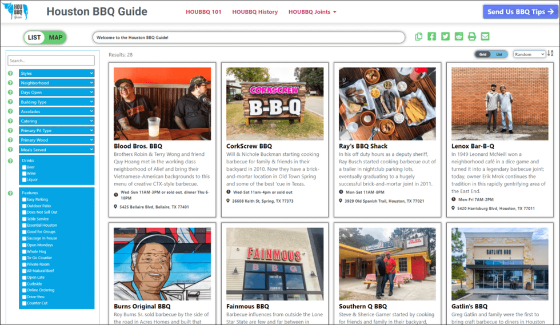The height and width of the screenshot is (325, 560).
Task: Click location pin on CorkScrew BBQ card
Action: coord(228,201)
